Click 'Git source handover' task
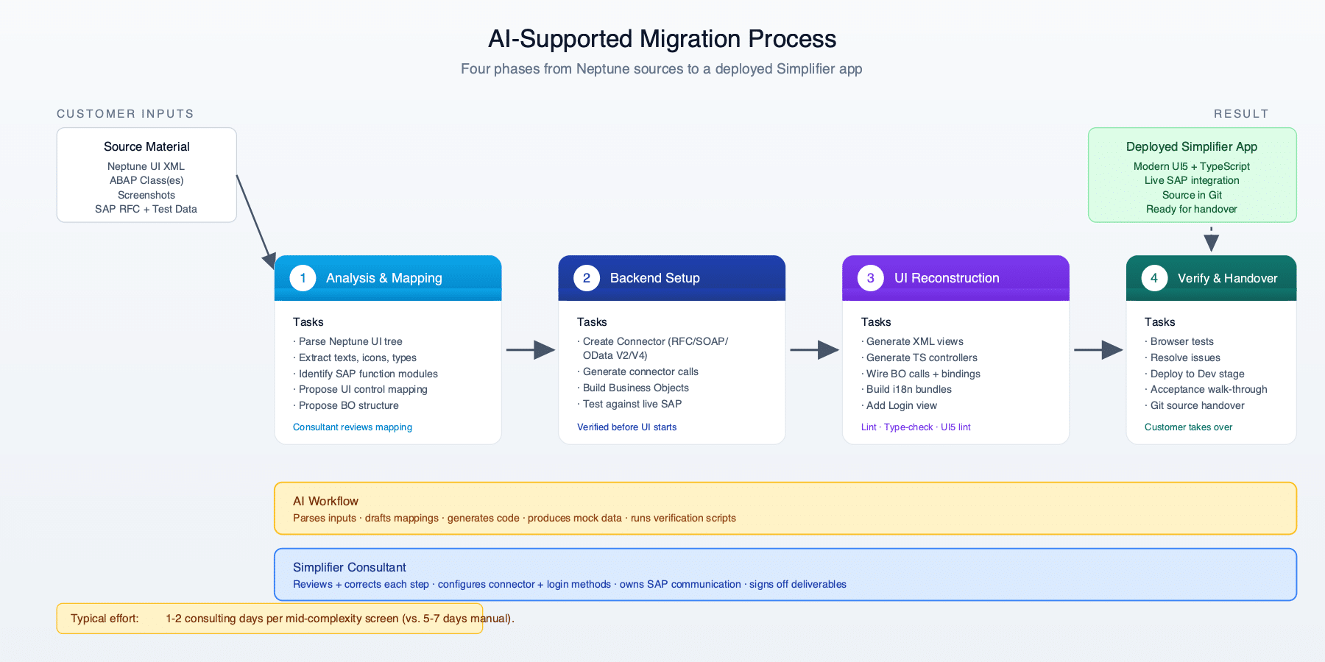The image size is (1325, 662). [x=1195, y=405]
